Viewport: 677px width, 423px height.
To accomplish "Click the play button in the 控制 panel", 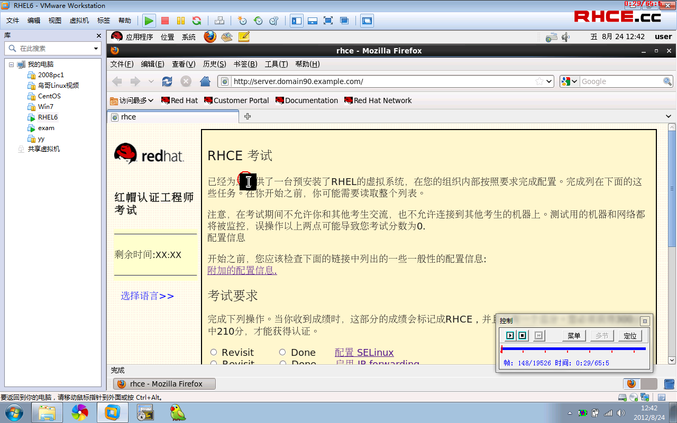I will pos(510,336).
